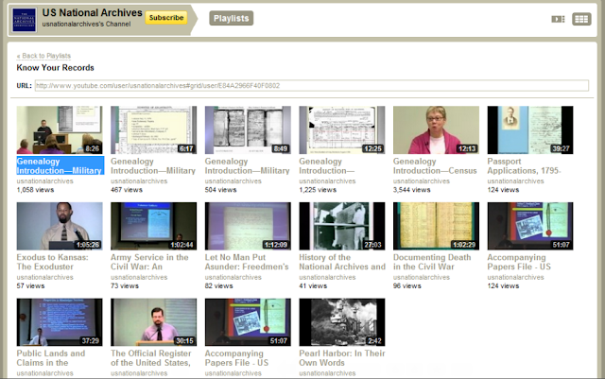Open Genealogy Introduction—Census video title

pos(435,166)
